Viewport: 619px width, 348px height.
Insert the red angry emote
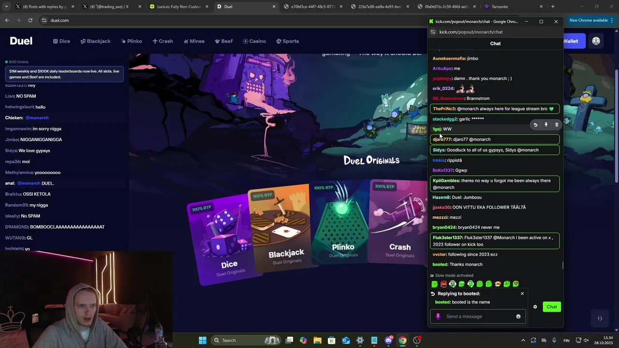tap(443, 284)
